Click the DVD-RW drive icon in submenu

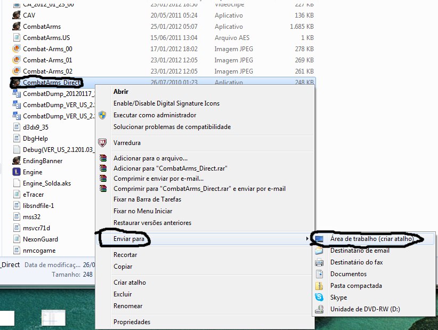click(319, 309)
